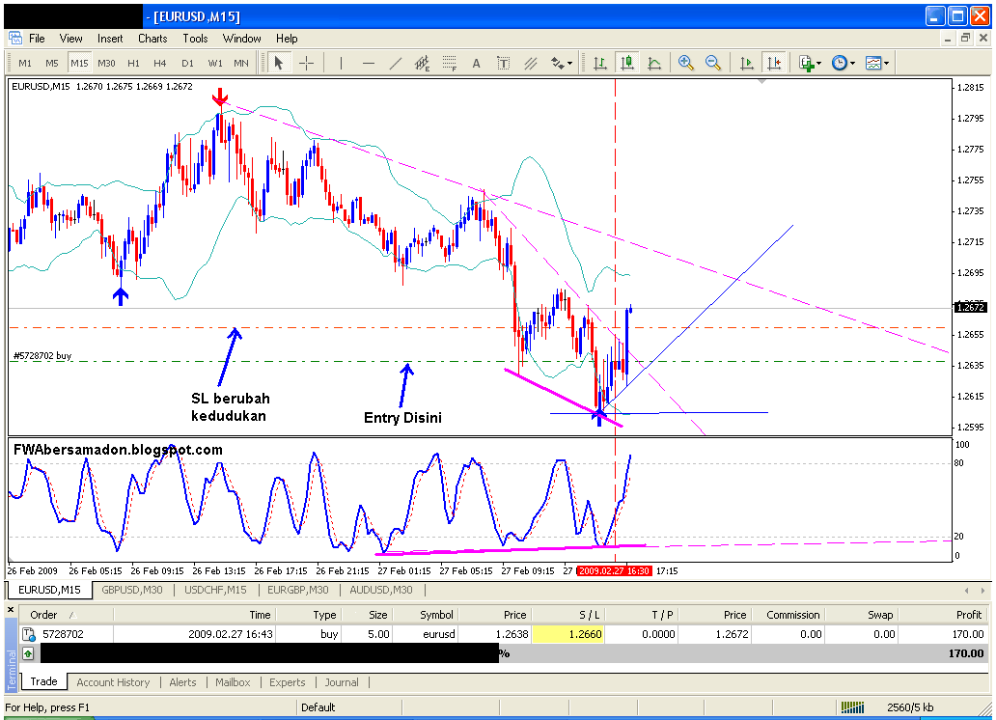
Task: Switch timeframe to H1
Action: [133, 63]
